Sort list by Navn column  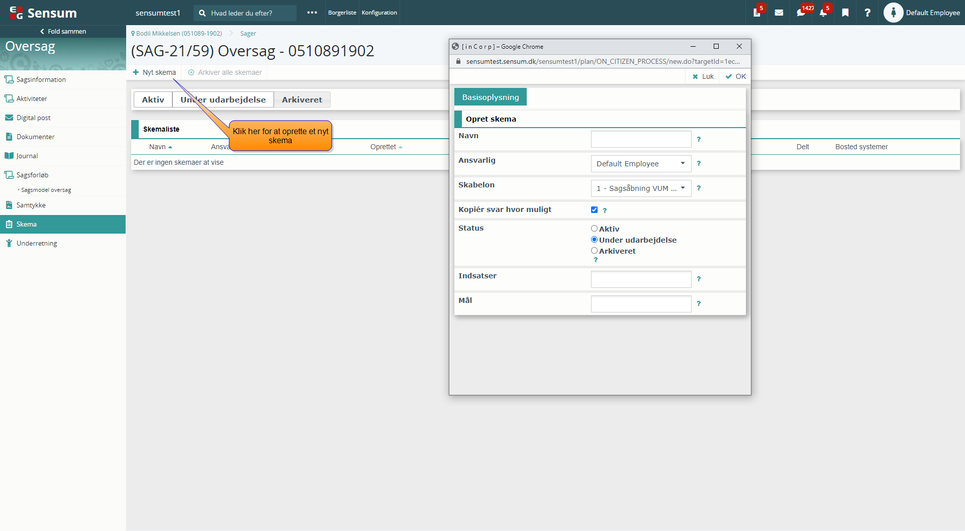(x=160, y=147)
